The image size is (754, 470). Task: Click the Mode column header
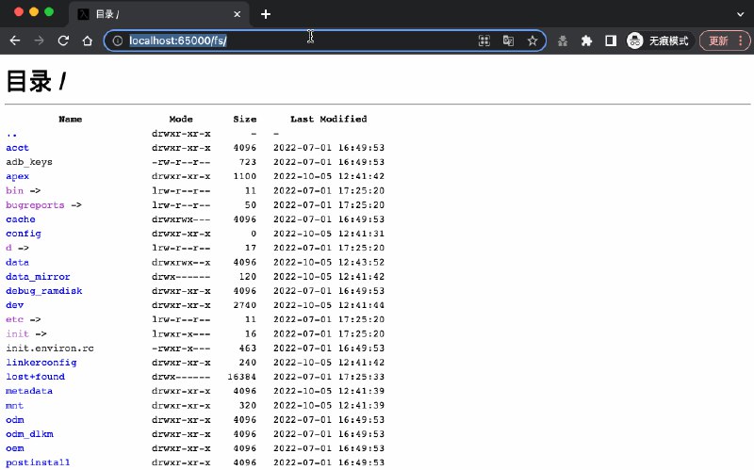181,120
